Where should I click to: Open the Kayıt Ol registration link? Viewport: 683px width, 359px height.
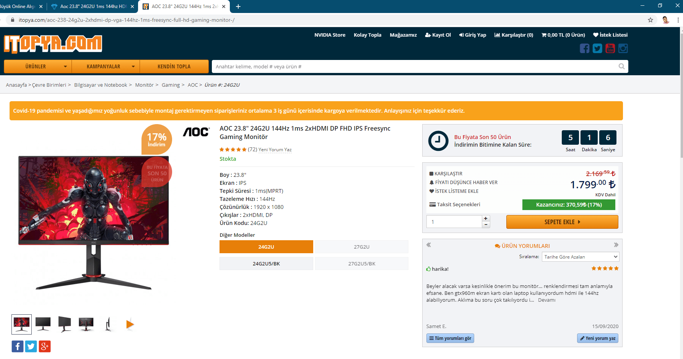click(x=438, y=35)
